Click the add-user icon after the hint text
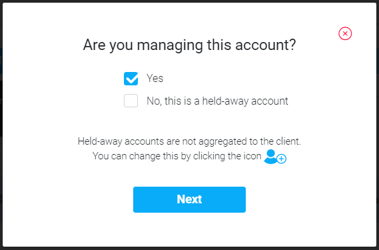 click(275, 157)
